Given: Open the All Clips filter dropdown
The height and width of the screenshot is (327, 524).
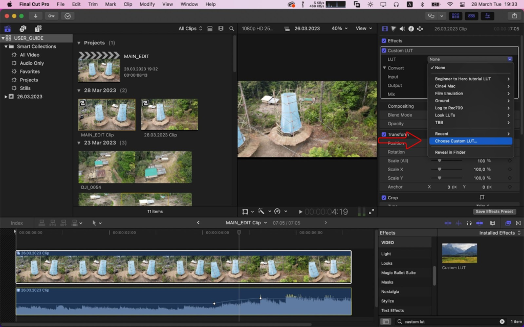Looking at the screenshot, I should point(190,29).
